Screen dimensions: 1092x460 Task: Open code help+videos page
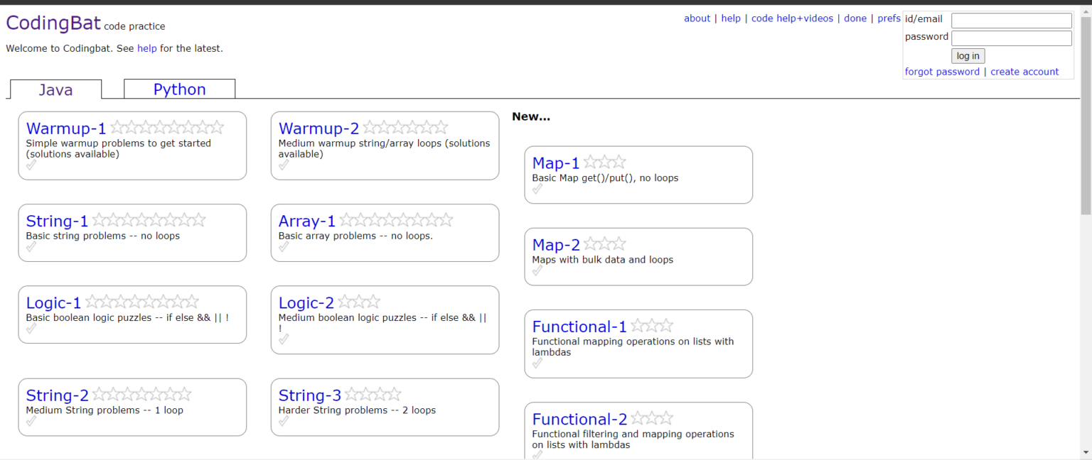click(x=792, y=18)
